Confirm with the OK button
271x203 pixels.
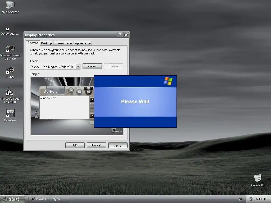pos(75,145)
